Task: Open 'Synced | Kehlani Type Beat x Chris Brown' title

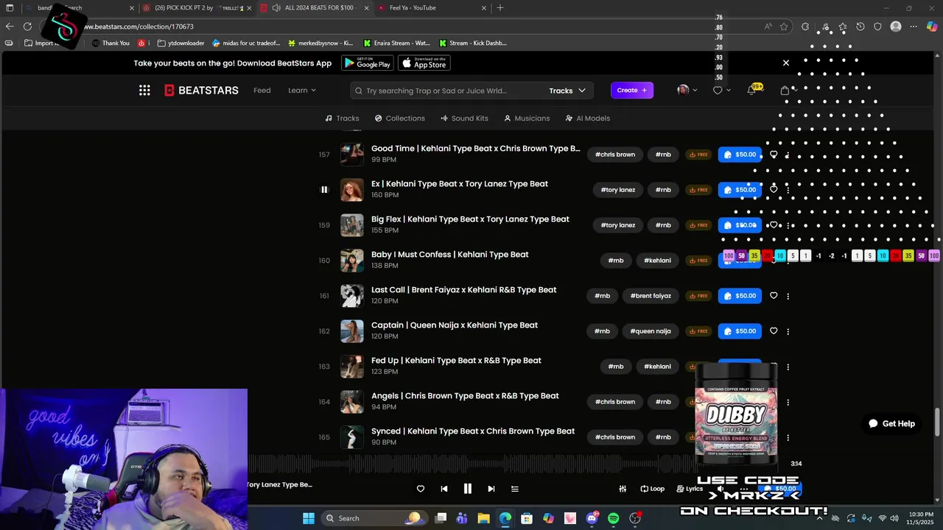Action: tap(473, 431)
